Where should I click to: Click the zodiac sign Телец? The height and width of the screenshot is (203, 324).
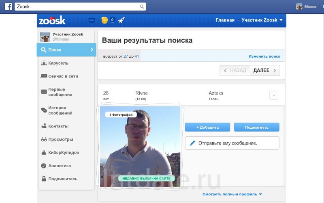(x=213, y=99)
